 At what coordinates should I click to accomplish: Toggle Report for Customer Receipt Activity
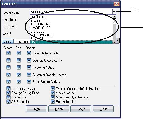[x=29, y=75]
